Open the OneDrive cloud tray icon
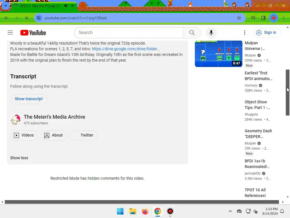Screen dimensions: 290x218 [239, 211]
